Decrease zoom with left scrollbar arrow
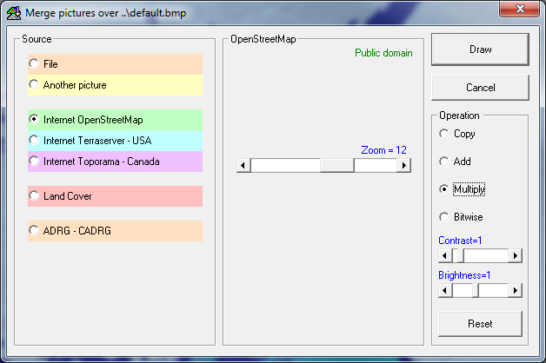546x363 pixels. 243,165
